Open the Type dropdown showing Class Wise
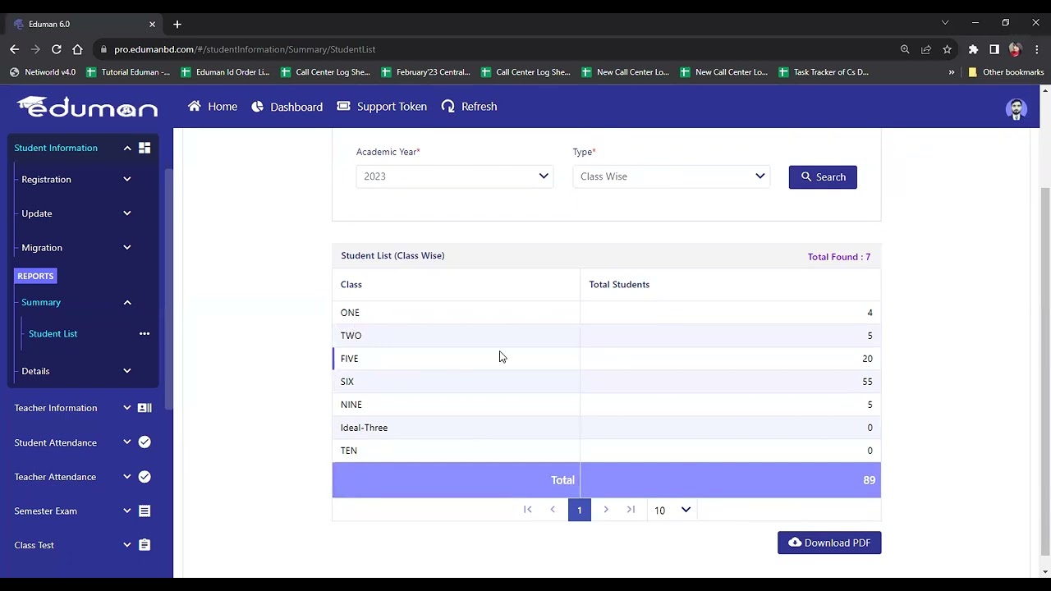Image resolution: width=1051 pixels, height=591 pixels. tap(672, 176)
